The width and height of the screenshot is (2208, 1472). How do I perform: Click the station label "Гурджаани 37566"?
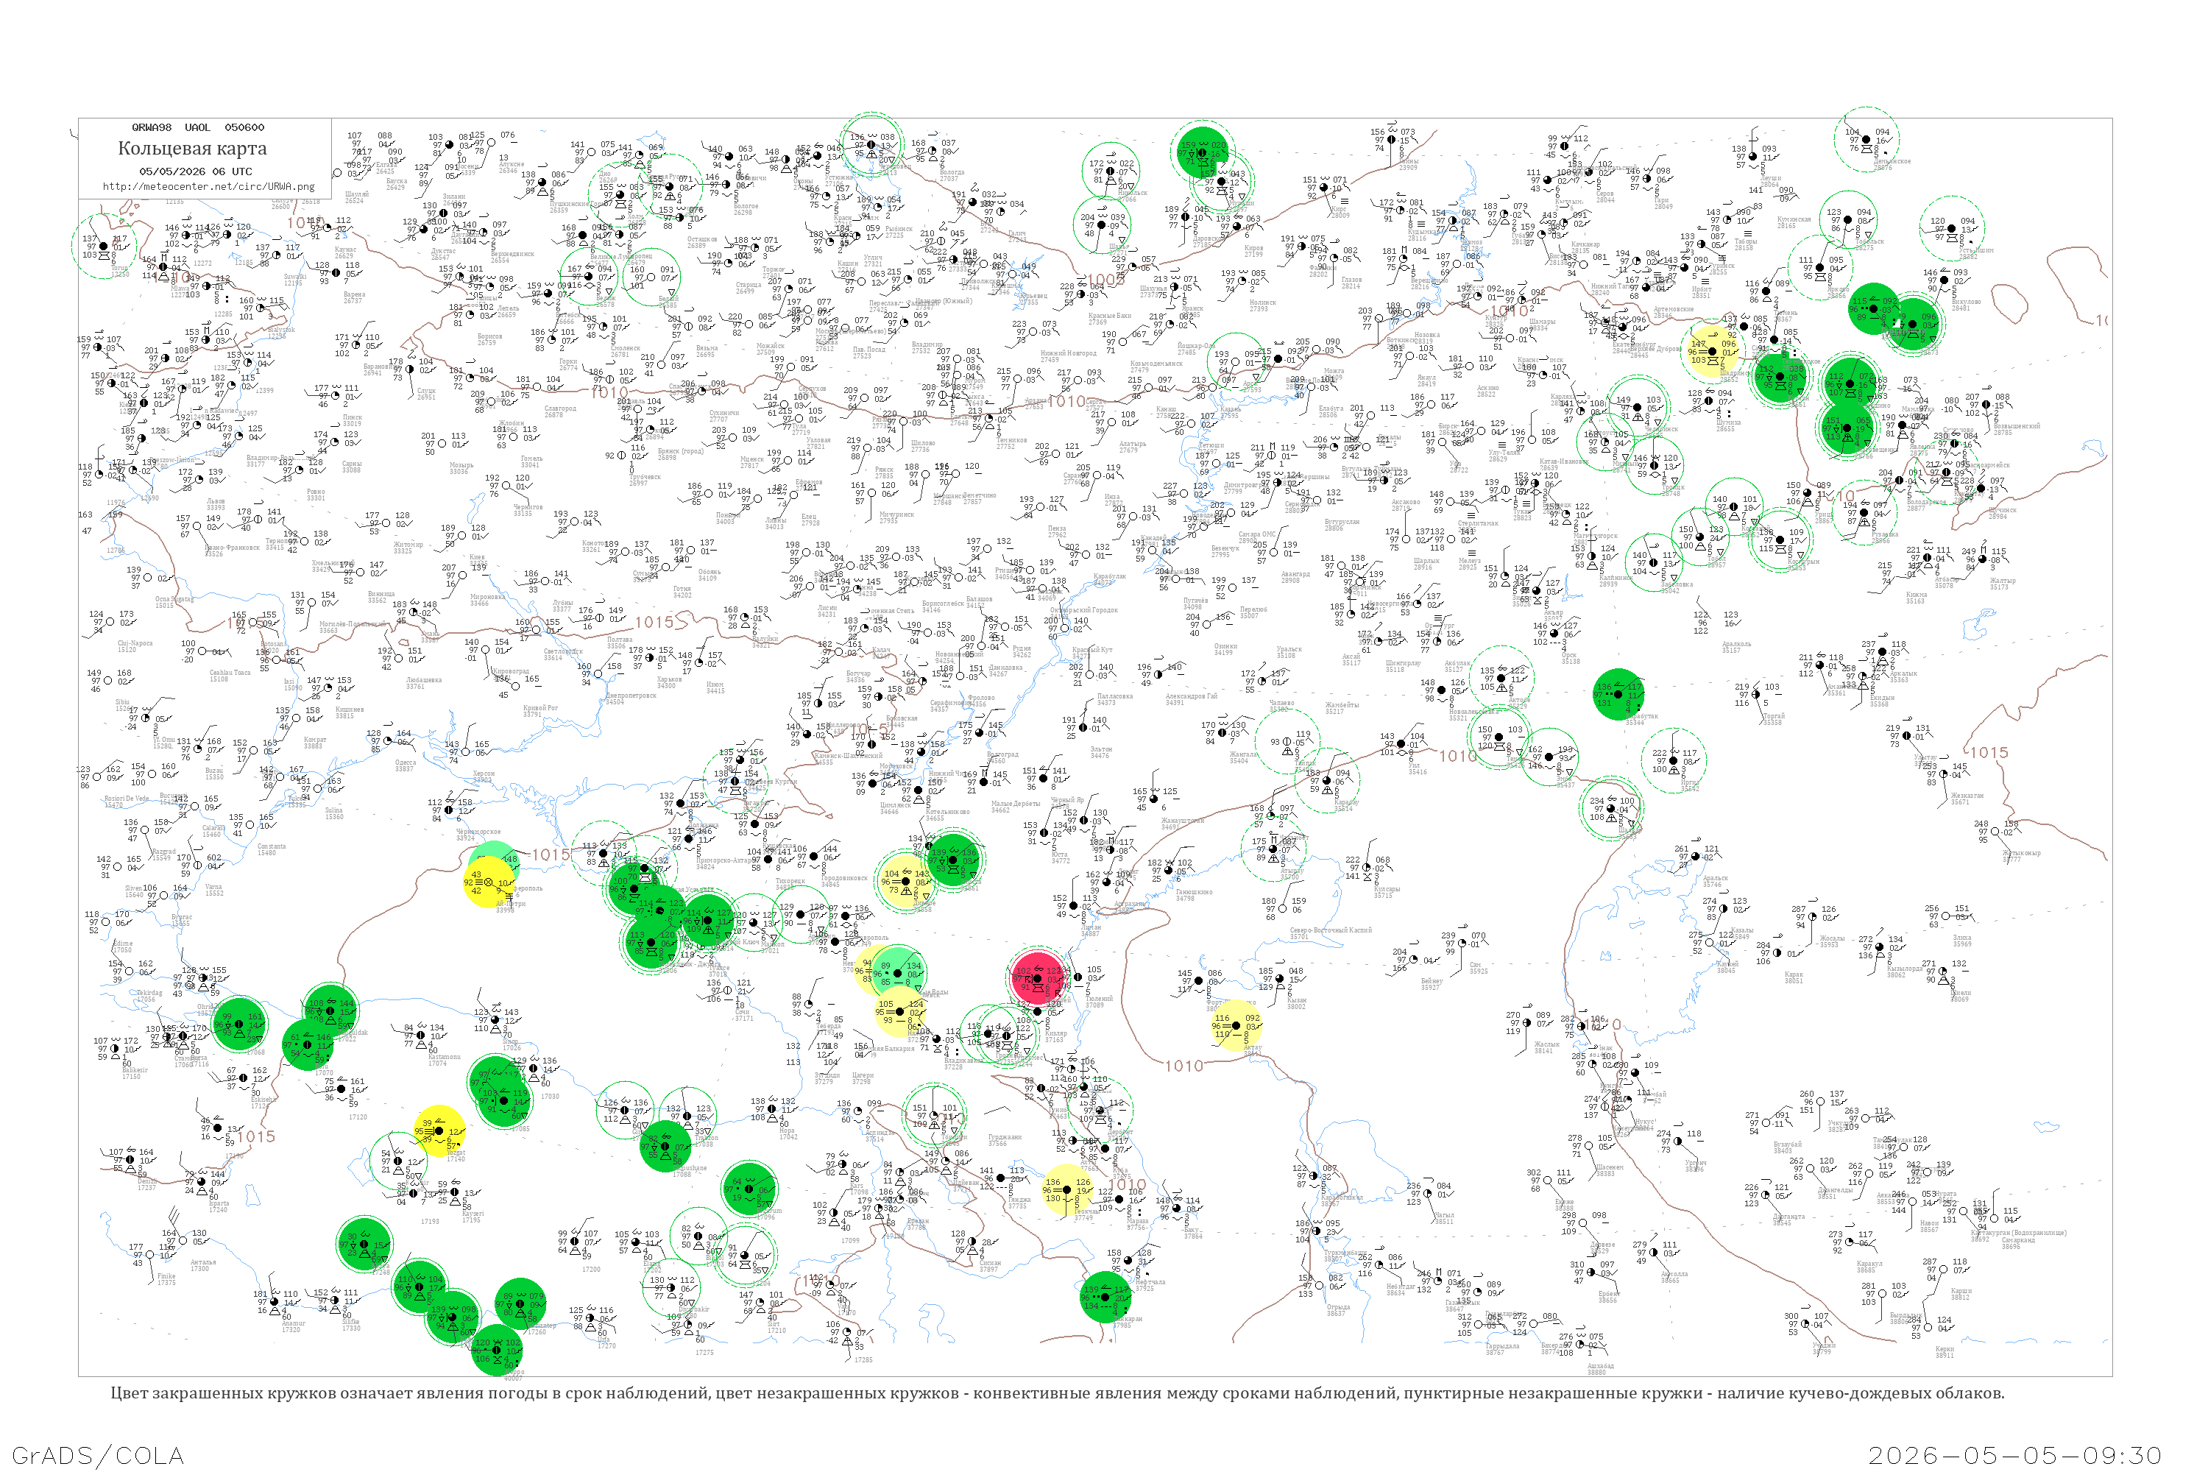click(1005, 1139)
